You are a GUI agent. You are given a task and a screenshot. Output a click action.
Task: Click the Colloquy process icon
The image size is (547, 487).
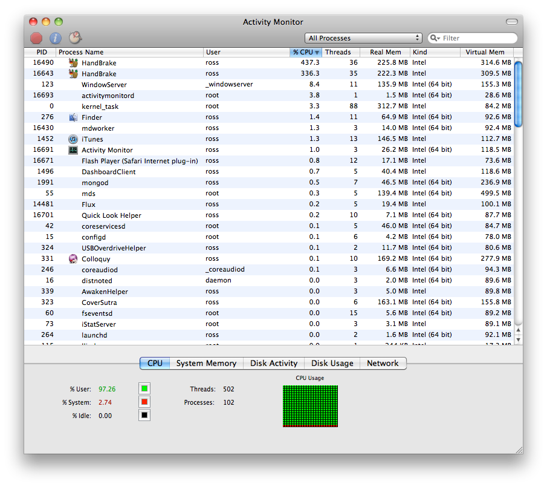click(x=73, y=259)
